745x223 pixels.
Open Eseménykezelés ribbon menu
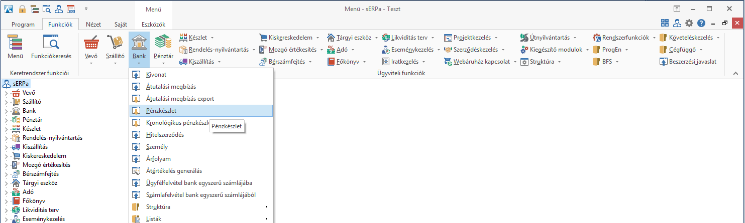coord(411,50)
